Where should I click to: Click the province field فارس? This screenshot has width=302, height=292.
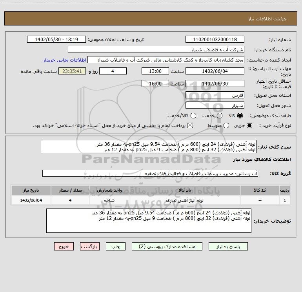[215, 95]
